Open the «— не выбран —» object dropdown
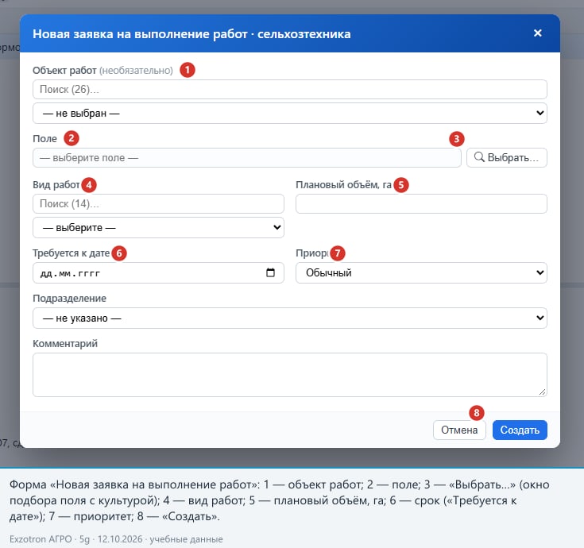584x548 pixels. pos(289,113)
